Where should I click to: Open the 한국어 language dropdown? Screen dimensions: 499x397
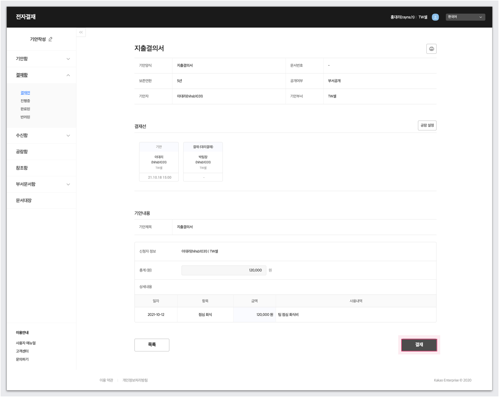pos(465,17)
